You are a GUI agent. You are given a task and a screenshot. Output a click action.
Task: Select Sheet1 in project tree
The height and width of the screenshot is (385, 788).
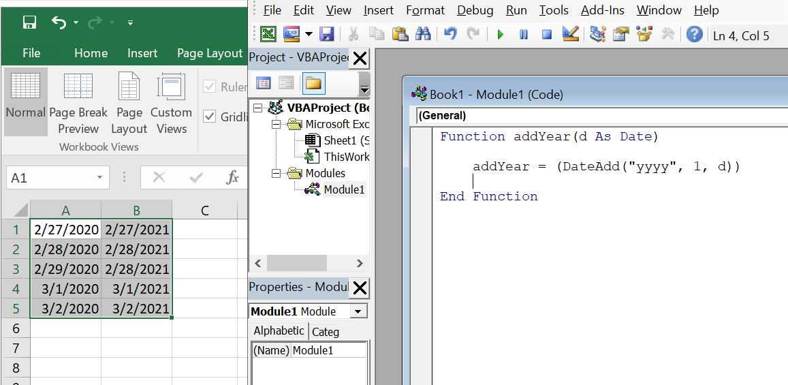[x=346, y=141]
